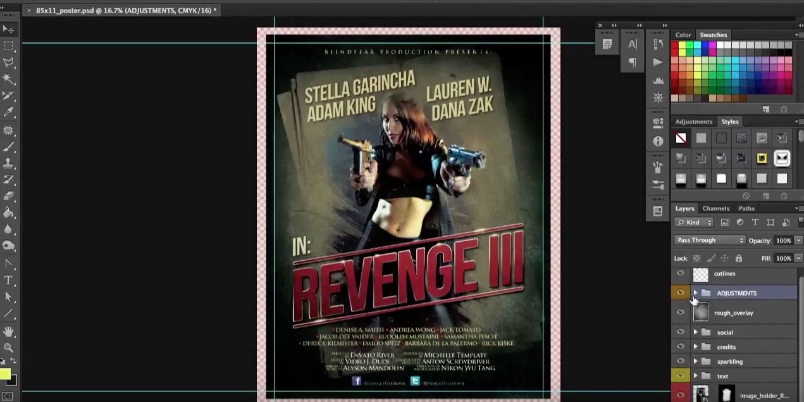804x402 pixels.
Task: Select the Lasso tool
Action: (x=8, y=61)
